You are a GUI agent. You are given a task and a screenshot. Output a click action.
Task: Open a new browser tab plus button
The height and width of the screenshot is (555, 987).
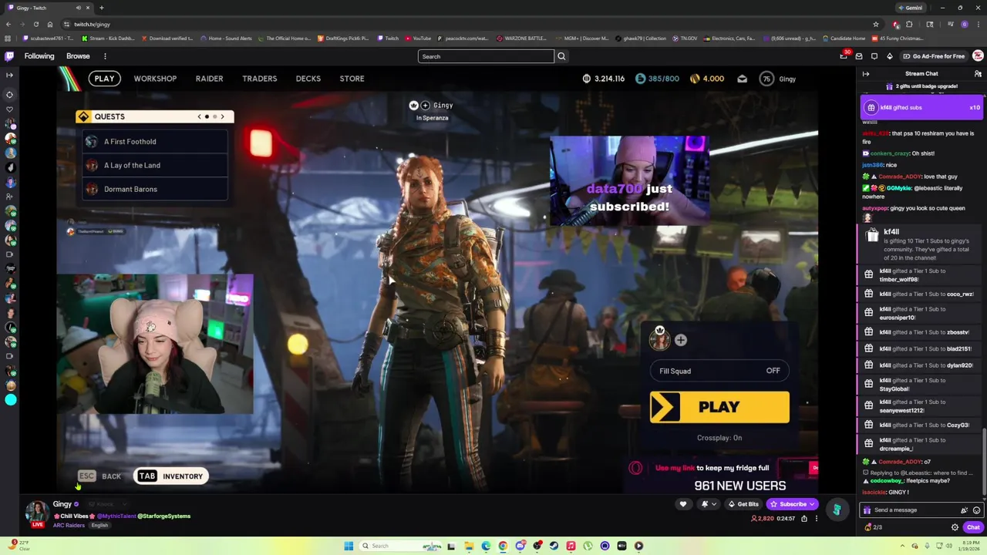[x=101, y=8]
